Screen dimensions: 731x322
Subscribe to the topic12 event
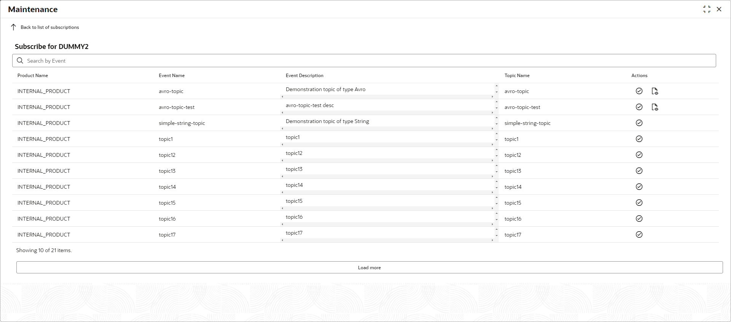click(639, 155)
